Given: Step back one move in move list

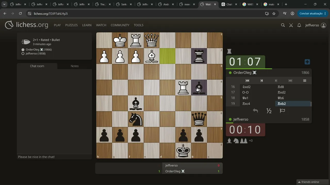Looking at the screenshot, I should pyautogui.click(x=262, y=81).
